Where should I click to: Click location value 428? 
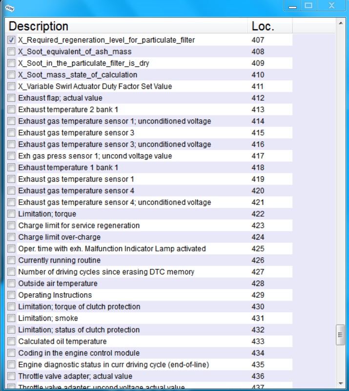[258, 284]
